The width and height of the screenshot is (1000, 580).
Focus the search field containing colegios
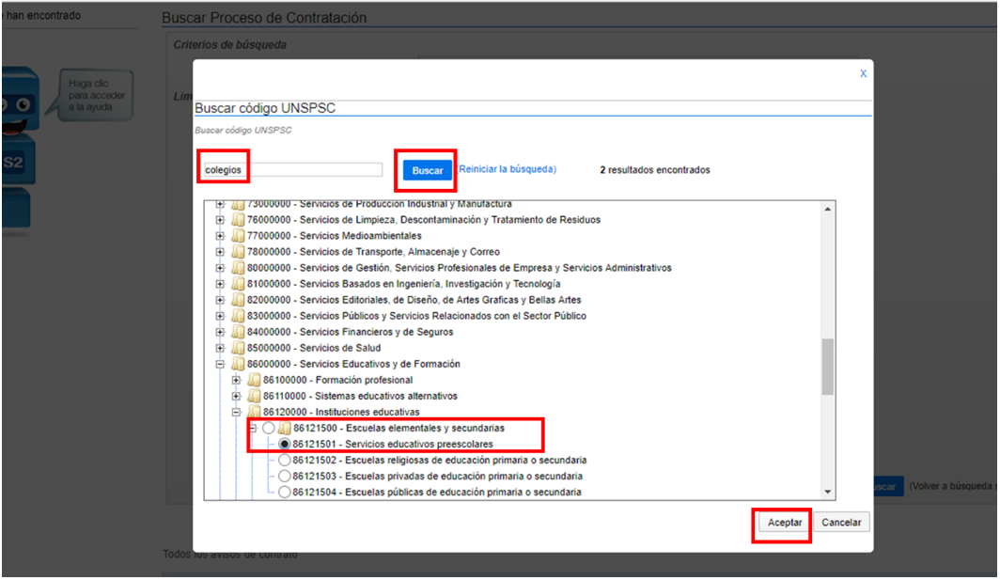292,170
